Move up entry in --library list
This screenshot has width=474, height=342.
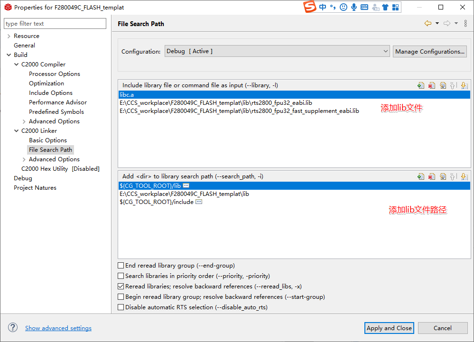pyautogui.click(x=453, y=85)
